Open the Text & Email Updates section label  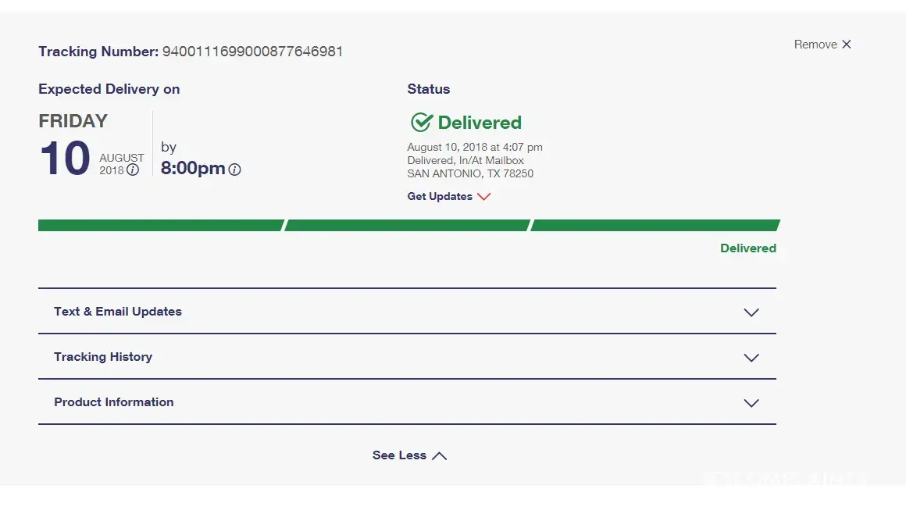tap(118, 312)
